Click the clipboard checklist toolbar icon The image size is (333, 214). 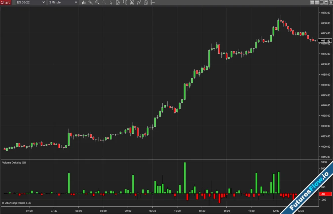[145, 2]
